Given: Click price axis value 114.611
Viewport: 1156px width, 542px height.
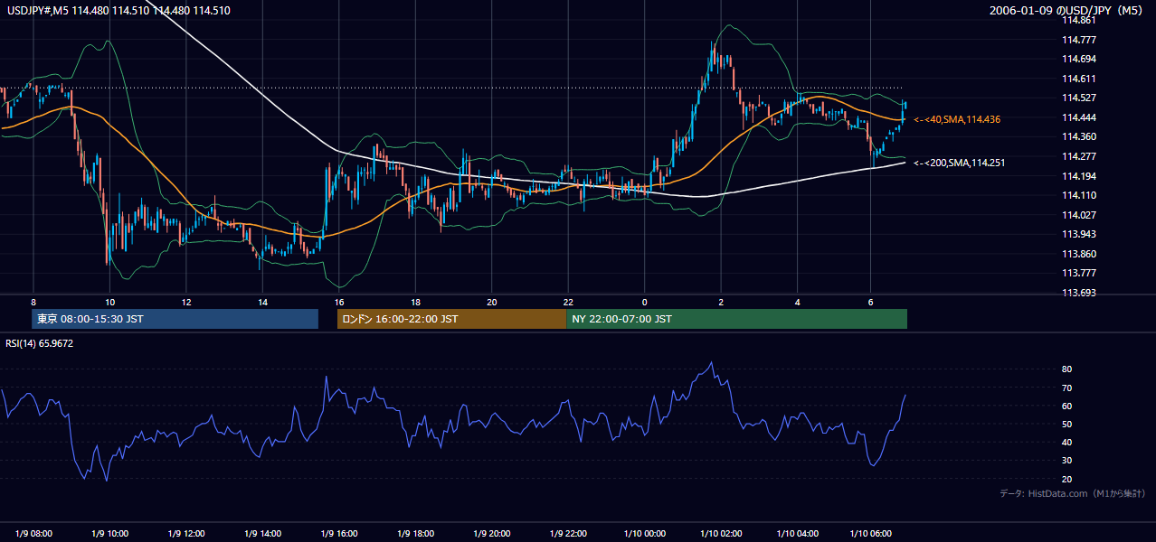Looking at the screenshot, I should [1078, 79].
